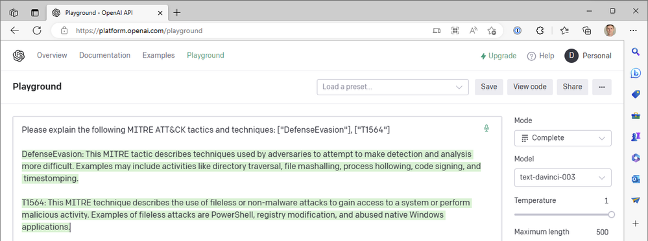
Task: Click the site lock icon in the address bar
Action: click(64, 30)
